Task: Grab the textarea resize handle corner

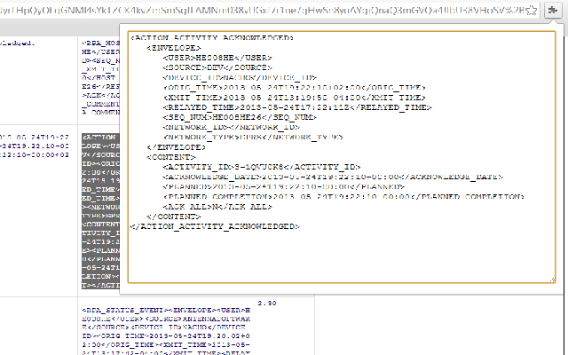Action: (552, 280)
